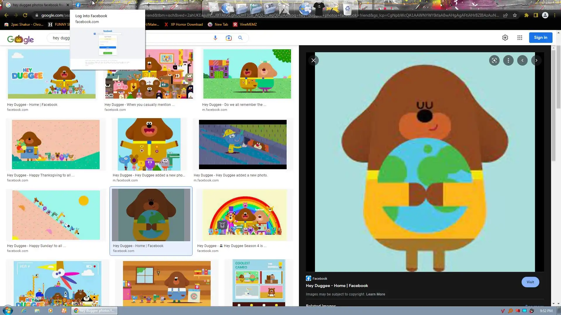561x315 pixels.
Task: Click the Sign in button
Action: tap(540, 38)
